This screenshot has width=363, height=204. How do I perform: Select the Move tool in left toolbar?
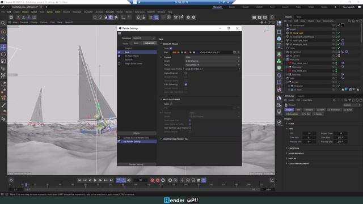tap(3, 48)
